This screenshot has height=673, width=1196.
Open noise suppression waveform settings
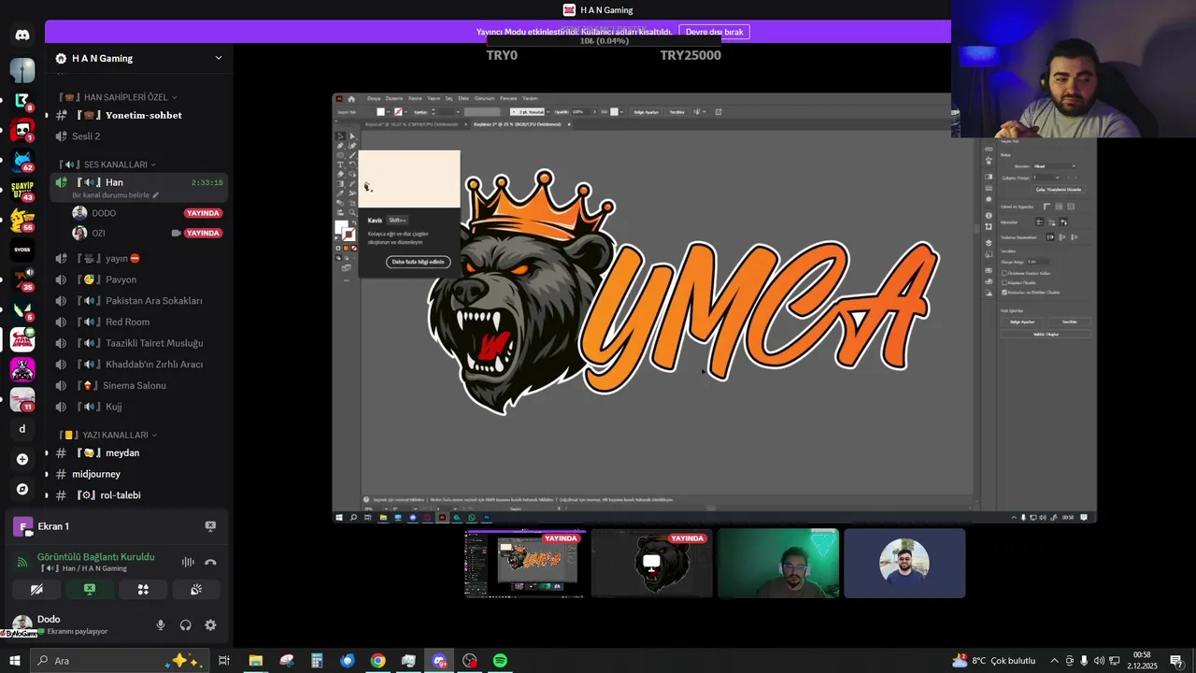(188, 562)
